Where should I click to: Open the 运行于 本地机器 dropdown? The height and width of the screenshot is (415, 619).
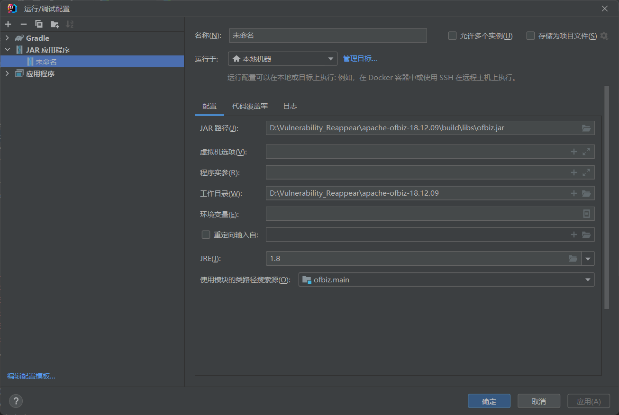coord(282,59)
